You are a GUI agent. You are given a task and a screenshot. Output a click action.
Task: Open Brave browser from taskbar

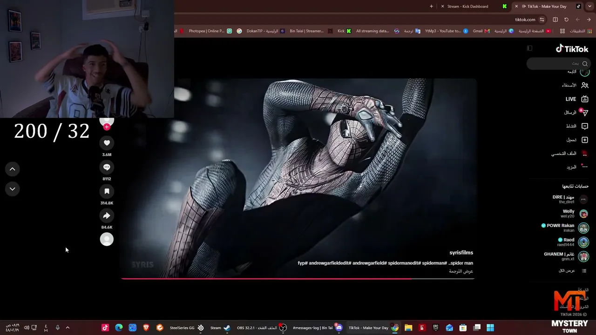(146, 328)
